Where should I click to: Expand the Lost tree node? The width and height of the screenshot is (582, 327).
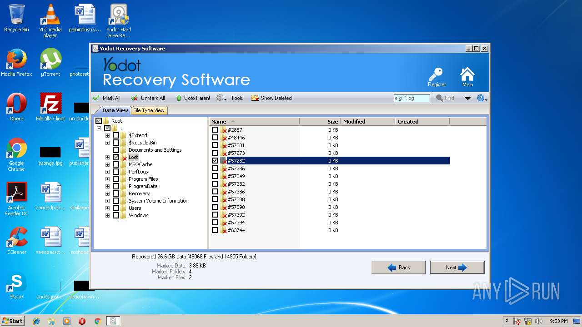(x=107, y=157)
